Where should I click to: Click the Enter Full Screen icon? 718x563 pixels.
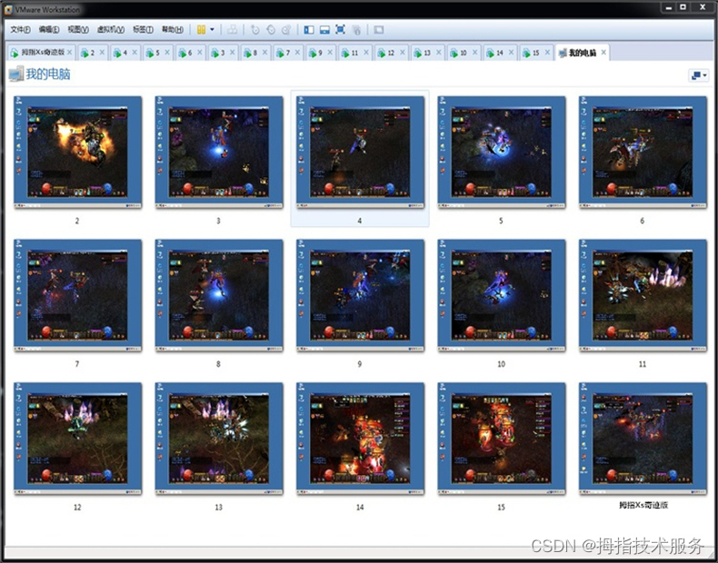click(340, 30)
